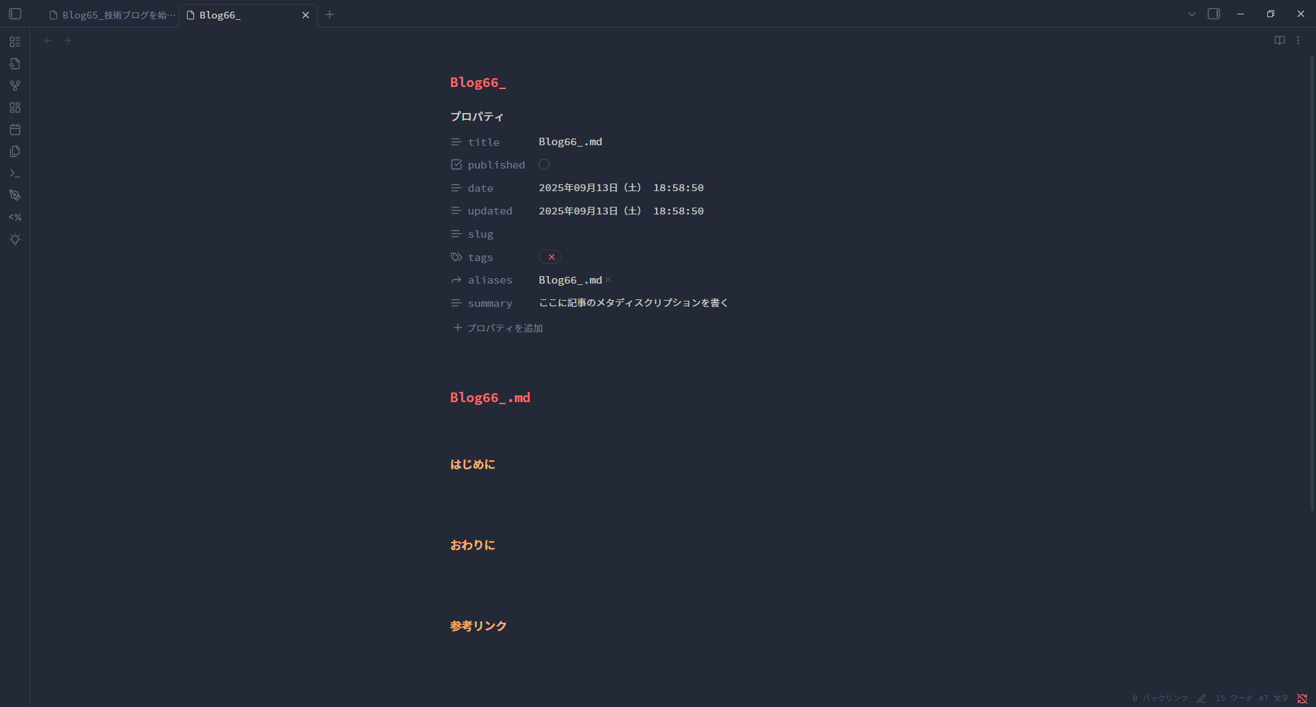The image size is (1316, 707).
Task: Remove the Blog66_.md alias entry
Action: (608, 280)
